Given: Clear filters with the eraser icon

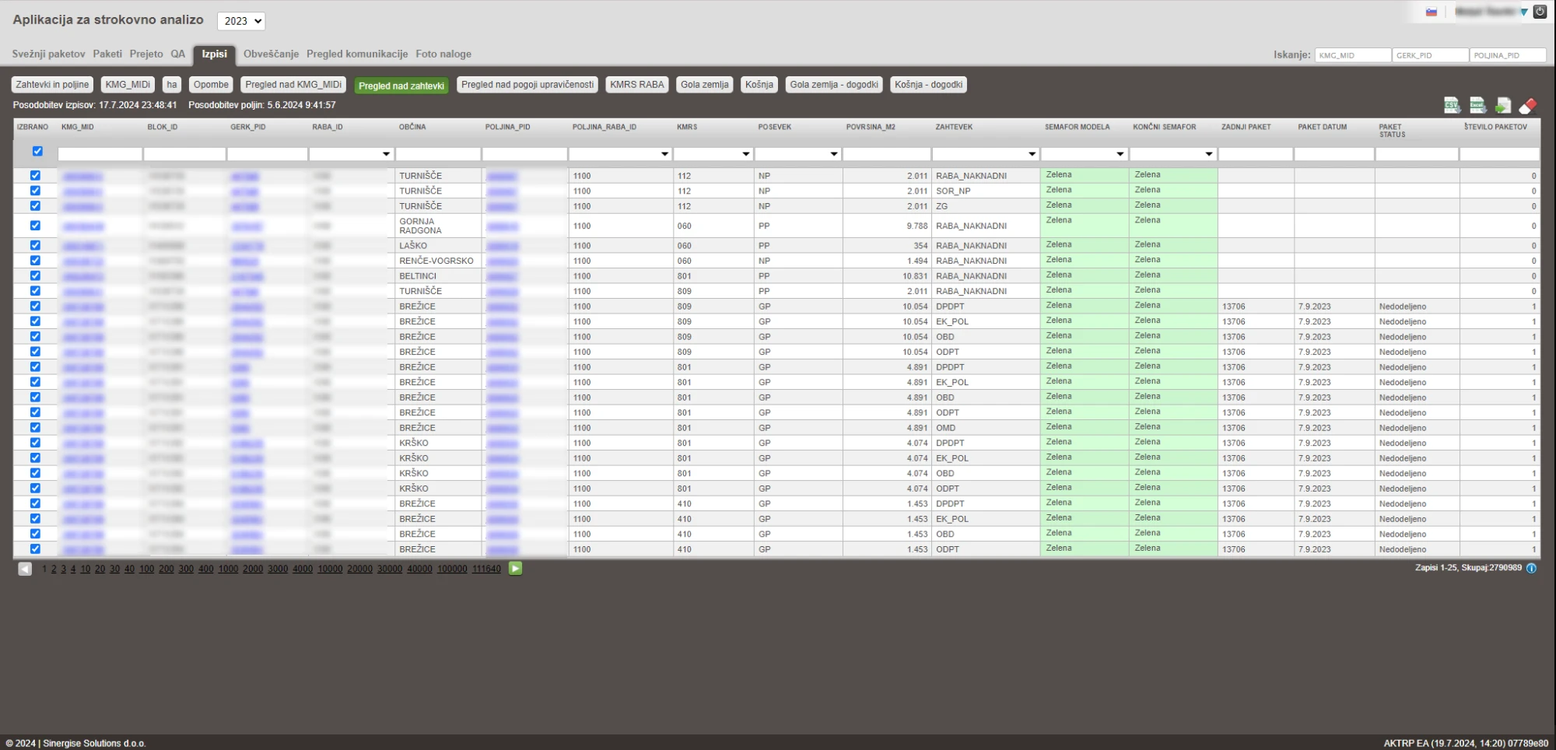Looking at the screenshot, I should [1528, 105].
